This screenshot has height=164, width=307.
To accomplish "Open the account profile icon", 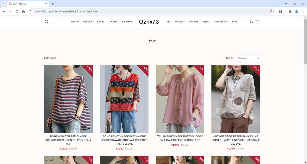I will pos(251,22).
